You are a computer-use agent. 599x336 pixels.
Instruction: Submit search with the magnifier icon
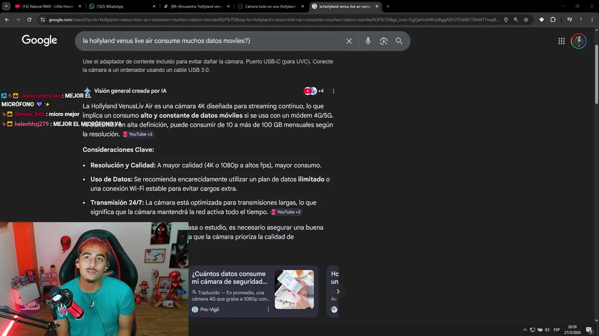pos(399,41)
